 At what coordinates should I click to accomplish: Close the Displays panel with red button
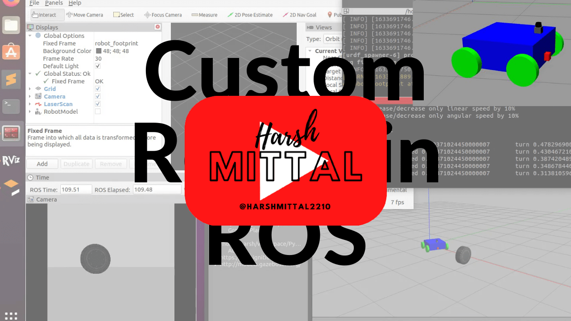(157, 27)
